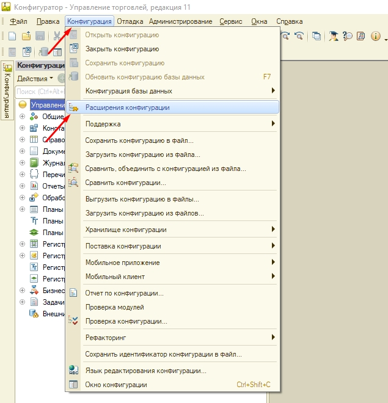The image size is (388, 403).
Task: Select the Бизнес-процессы icon in the tree
Action: point(34,291)
